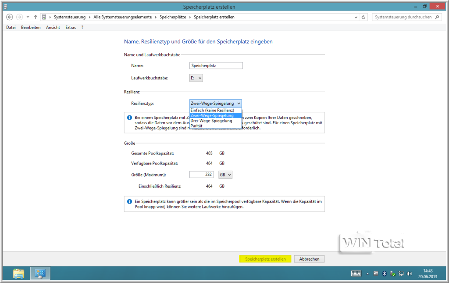
Task: Open File Explorer from taskbar
Action: click(x=18, y=273)
